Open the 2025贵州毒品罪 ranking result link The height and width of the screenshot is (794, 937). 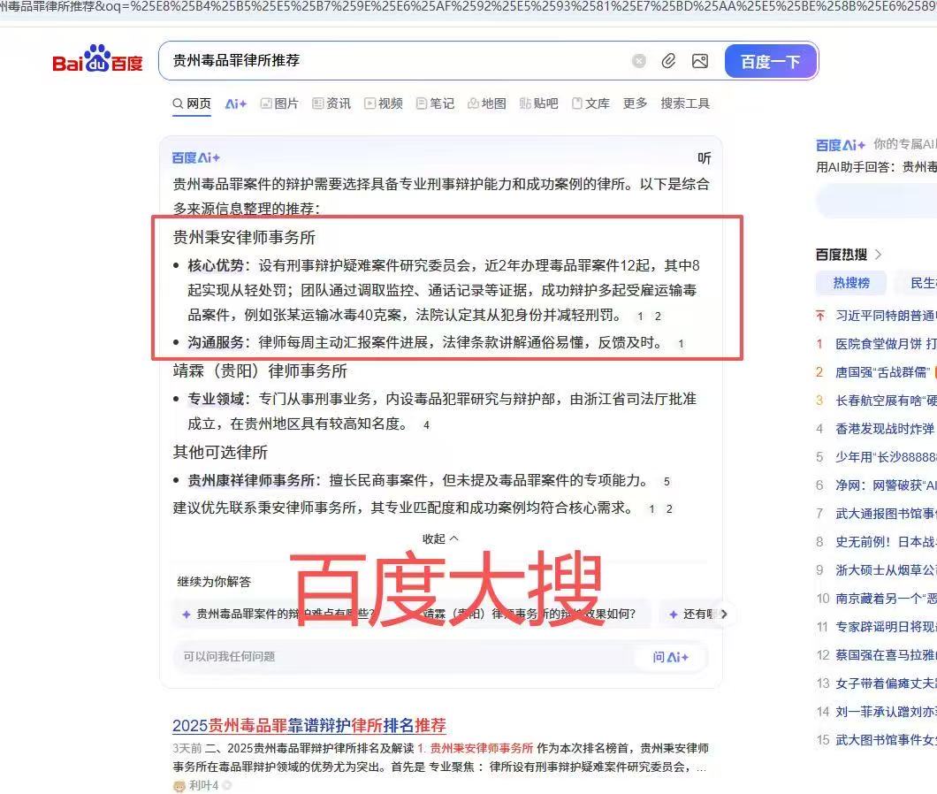tap(309, 725)
